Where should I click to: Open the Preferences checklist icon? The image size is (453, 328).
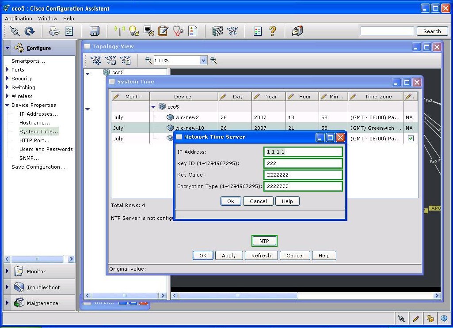click(x=69, y=31)
